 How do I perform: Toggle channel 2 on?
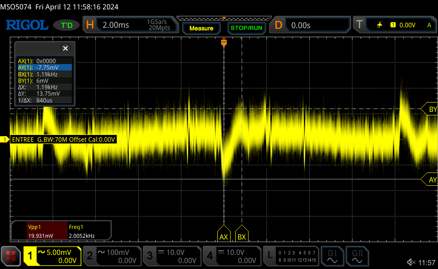coord(90,256)
